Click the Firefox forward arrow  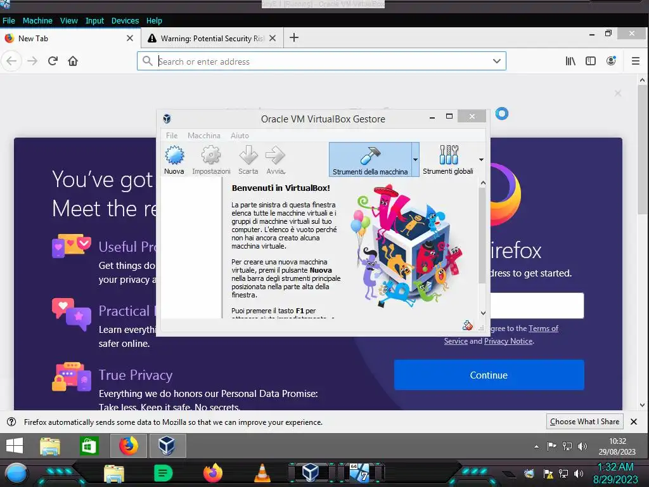(32, 62)
